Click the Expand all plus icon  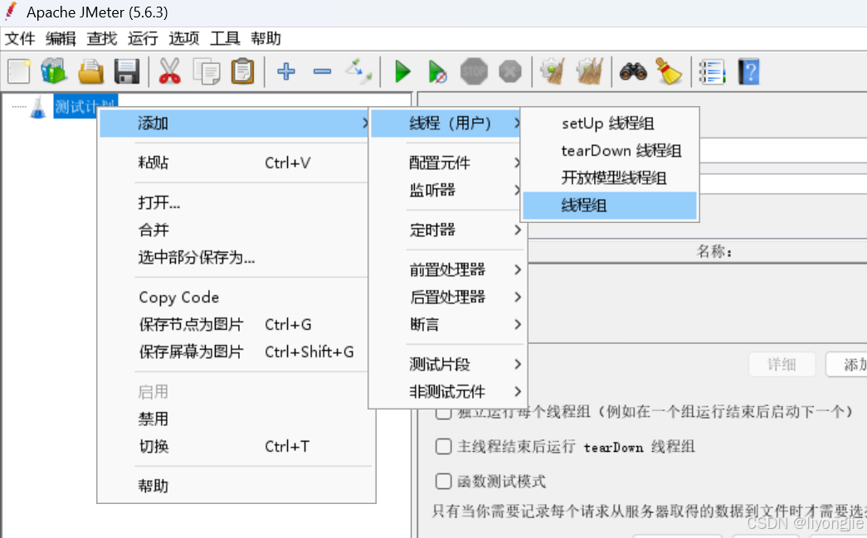click(286, 71)
